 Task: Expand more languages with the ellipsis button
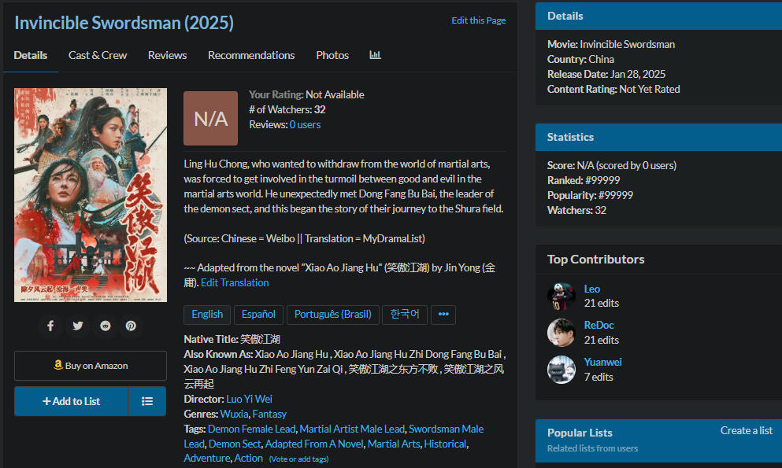point(443,315)
